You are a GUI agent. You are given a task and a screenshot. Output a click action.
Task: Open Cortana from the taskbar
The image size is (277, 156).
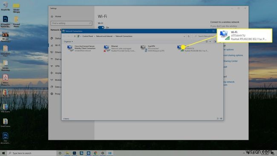pos(60,153)
